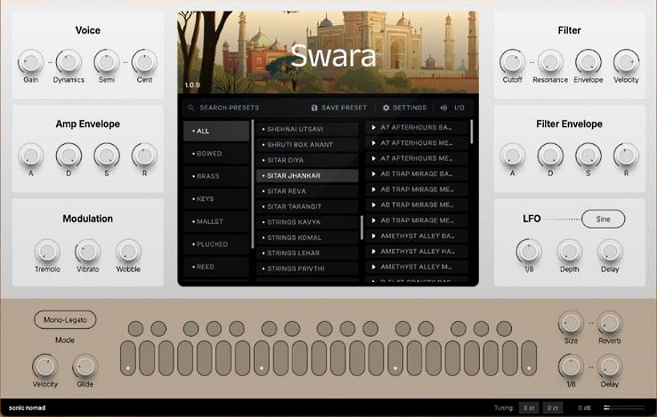657x417 pixels.
Task: Click the tuning 0 ct field
Action: [553, 407]
